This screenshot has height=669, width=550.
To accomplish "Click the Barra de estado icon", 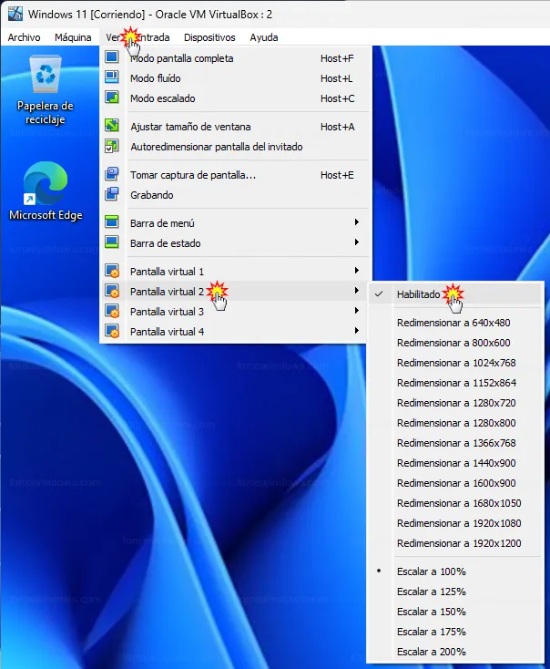I will coord(112,242).
